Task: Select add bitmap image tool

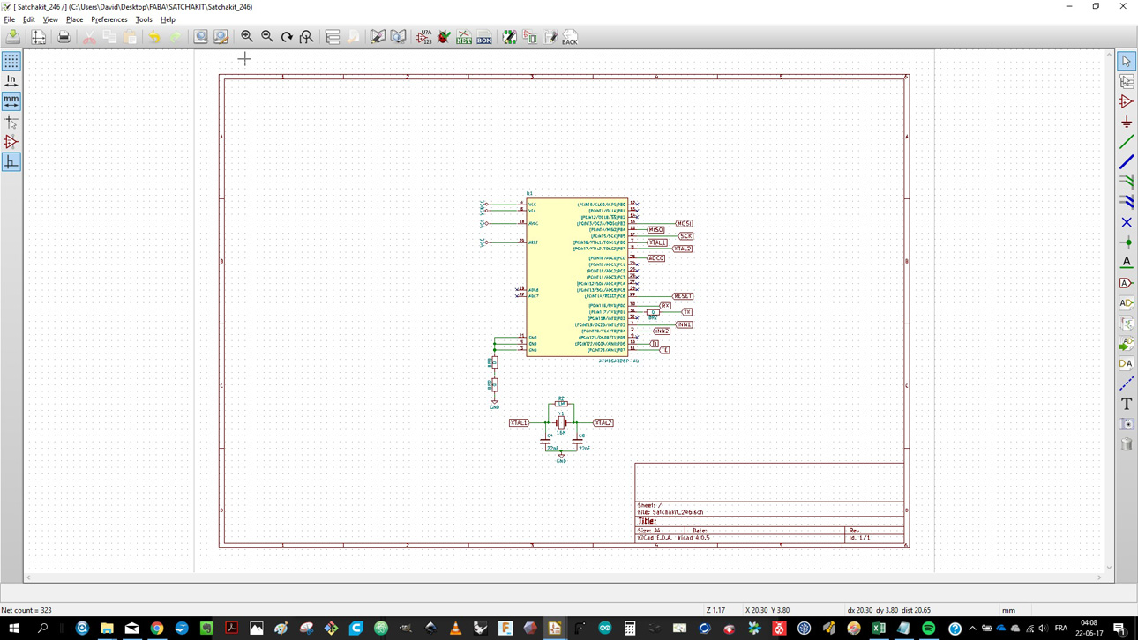Action: 1127,424
